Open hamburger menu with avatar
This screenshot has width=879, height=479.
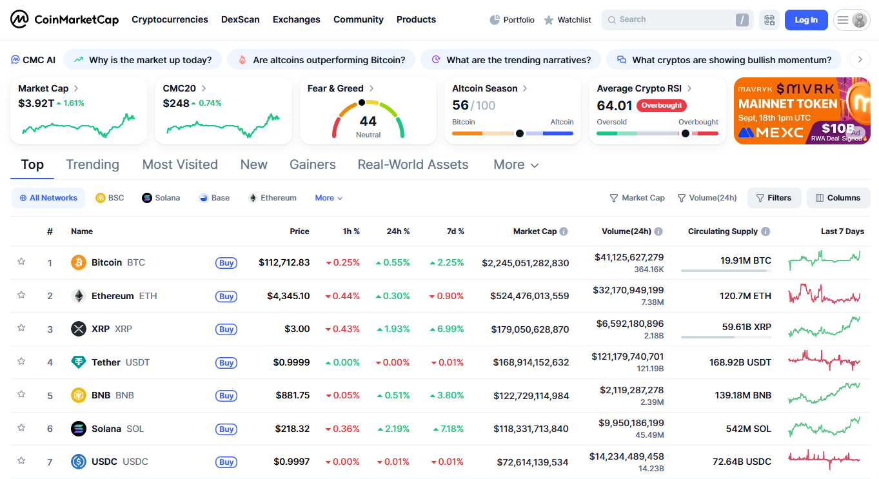(x=852, y=20)
